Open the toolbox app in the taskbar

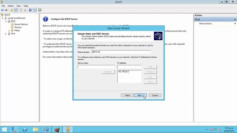tap(57, 130)
